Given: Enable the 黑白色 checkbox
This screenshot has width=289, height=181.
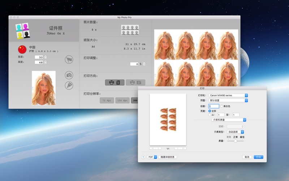Looking at the screenshot, I should (221, 106).
